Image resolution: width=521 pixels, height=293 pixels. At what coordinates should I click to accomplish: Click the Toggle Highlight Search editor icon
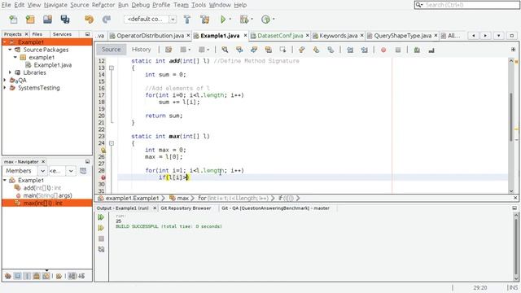point(269,50)
